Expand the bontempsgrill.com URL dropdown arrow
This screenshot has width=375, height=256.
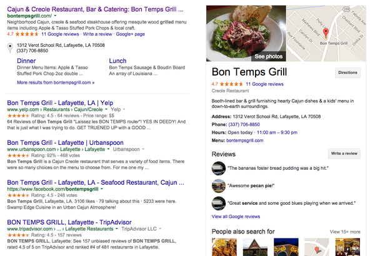[55, 16]
